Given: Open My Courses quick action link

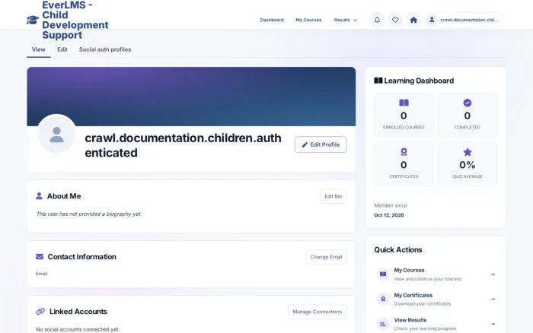Looking at the screenshot, I should 436,274.
